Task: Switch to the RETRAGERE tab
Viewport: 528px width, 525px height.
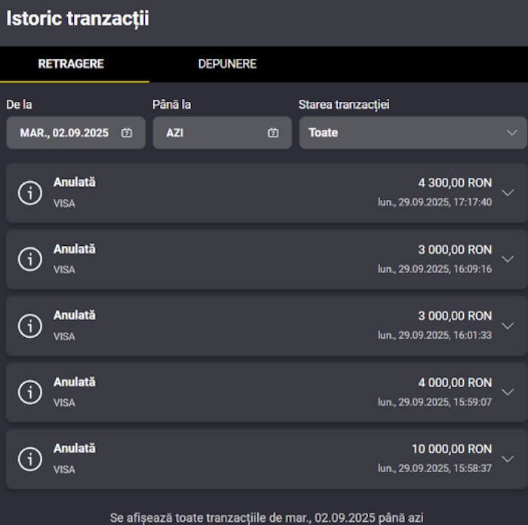Action: 71,64
